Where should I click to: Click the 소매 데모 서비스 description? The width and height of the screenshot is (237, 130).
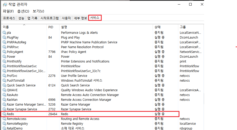(x=73, y=128)
